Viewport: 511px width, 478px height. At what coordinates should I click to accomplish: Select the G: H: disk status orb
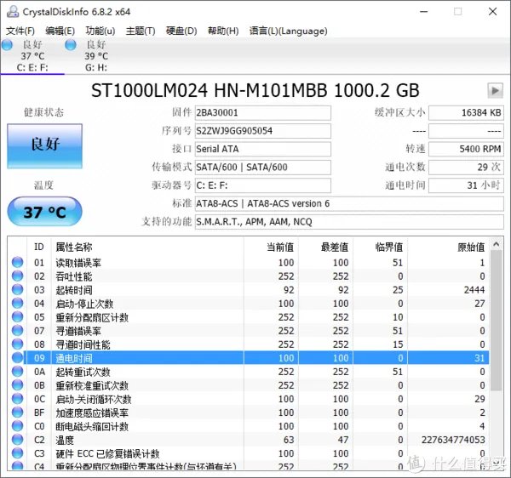(71, 45)
